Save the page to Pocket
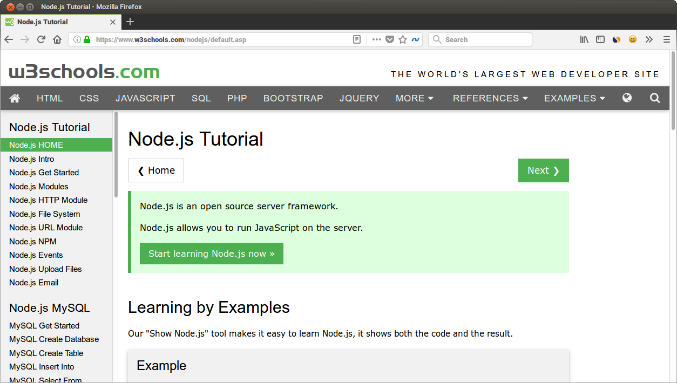This screenshot has width=677, height=383. [x=390, y=39]
